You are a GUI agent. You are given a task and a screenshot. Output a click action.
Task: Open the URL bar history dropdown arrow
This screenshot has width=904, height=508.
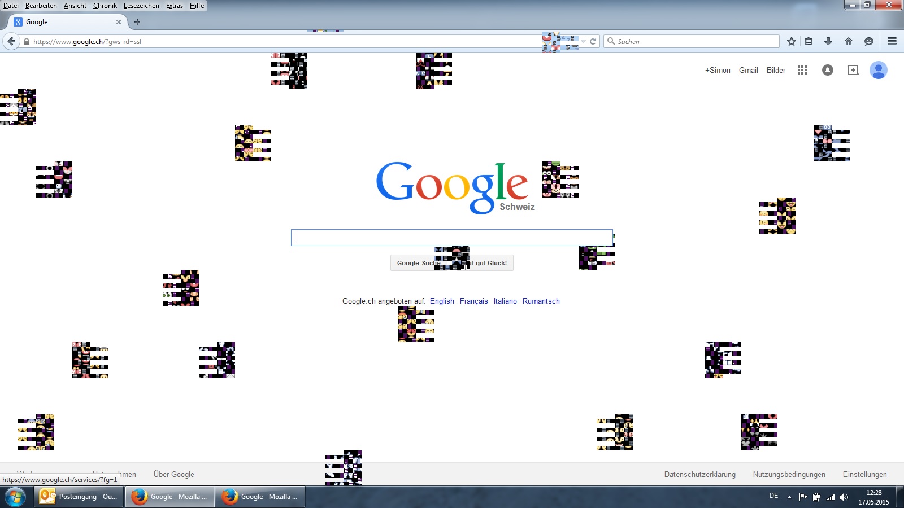(x=583, y=41)
